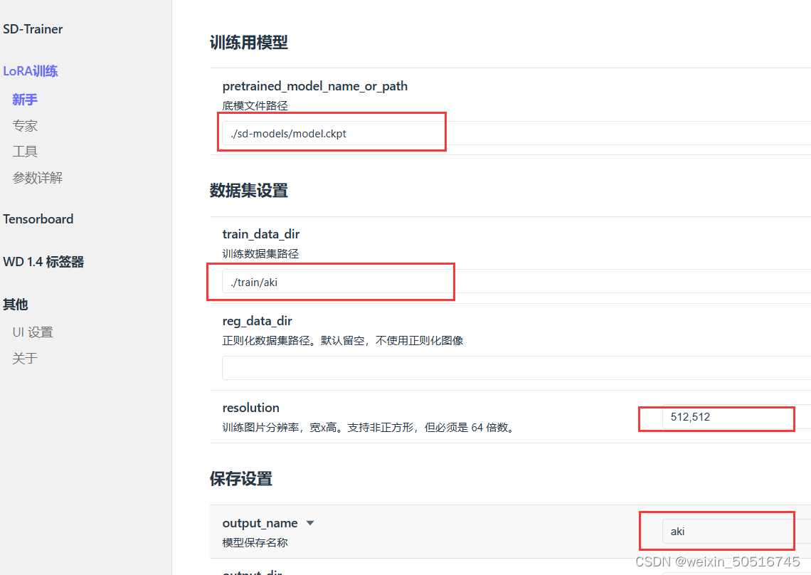Viewport: 811px width, 575px height.
Task: Select the 其他 sidebar category
Action: coord(15,304)
